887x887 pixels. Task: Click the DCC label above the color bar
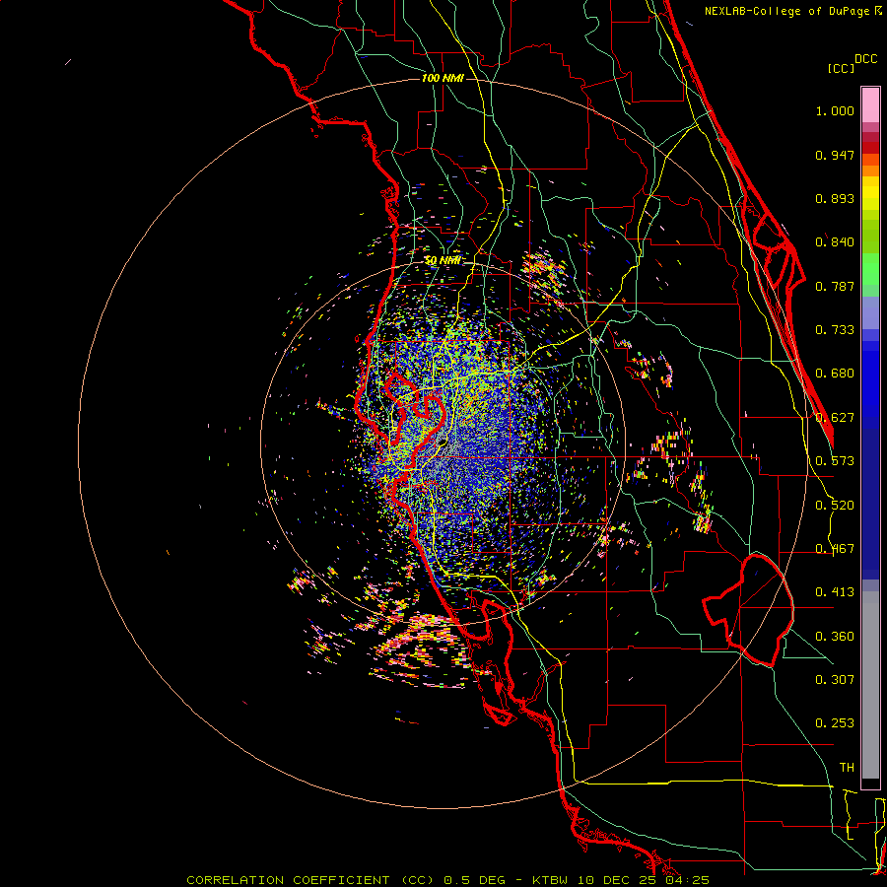pos(865,59)
